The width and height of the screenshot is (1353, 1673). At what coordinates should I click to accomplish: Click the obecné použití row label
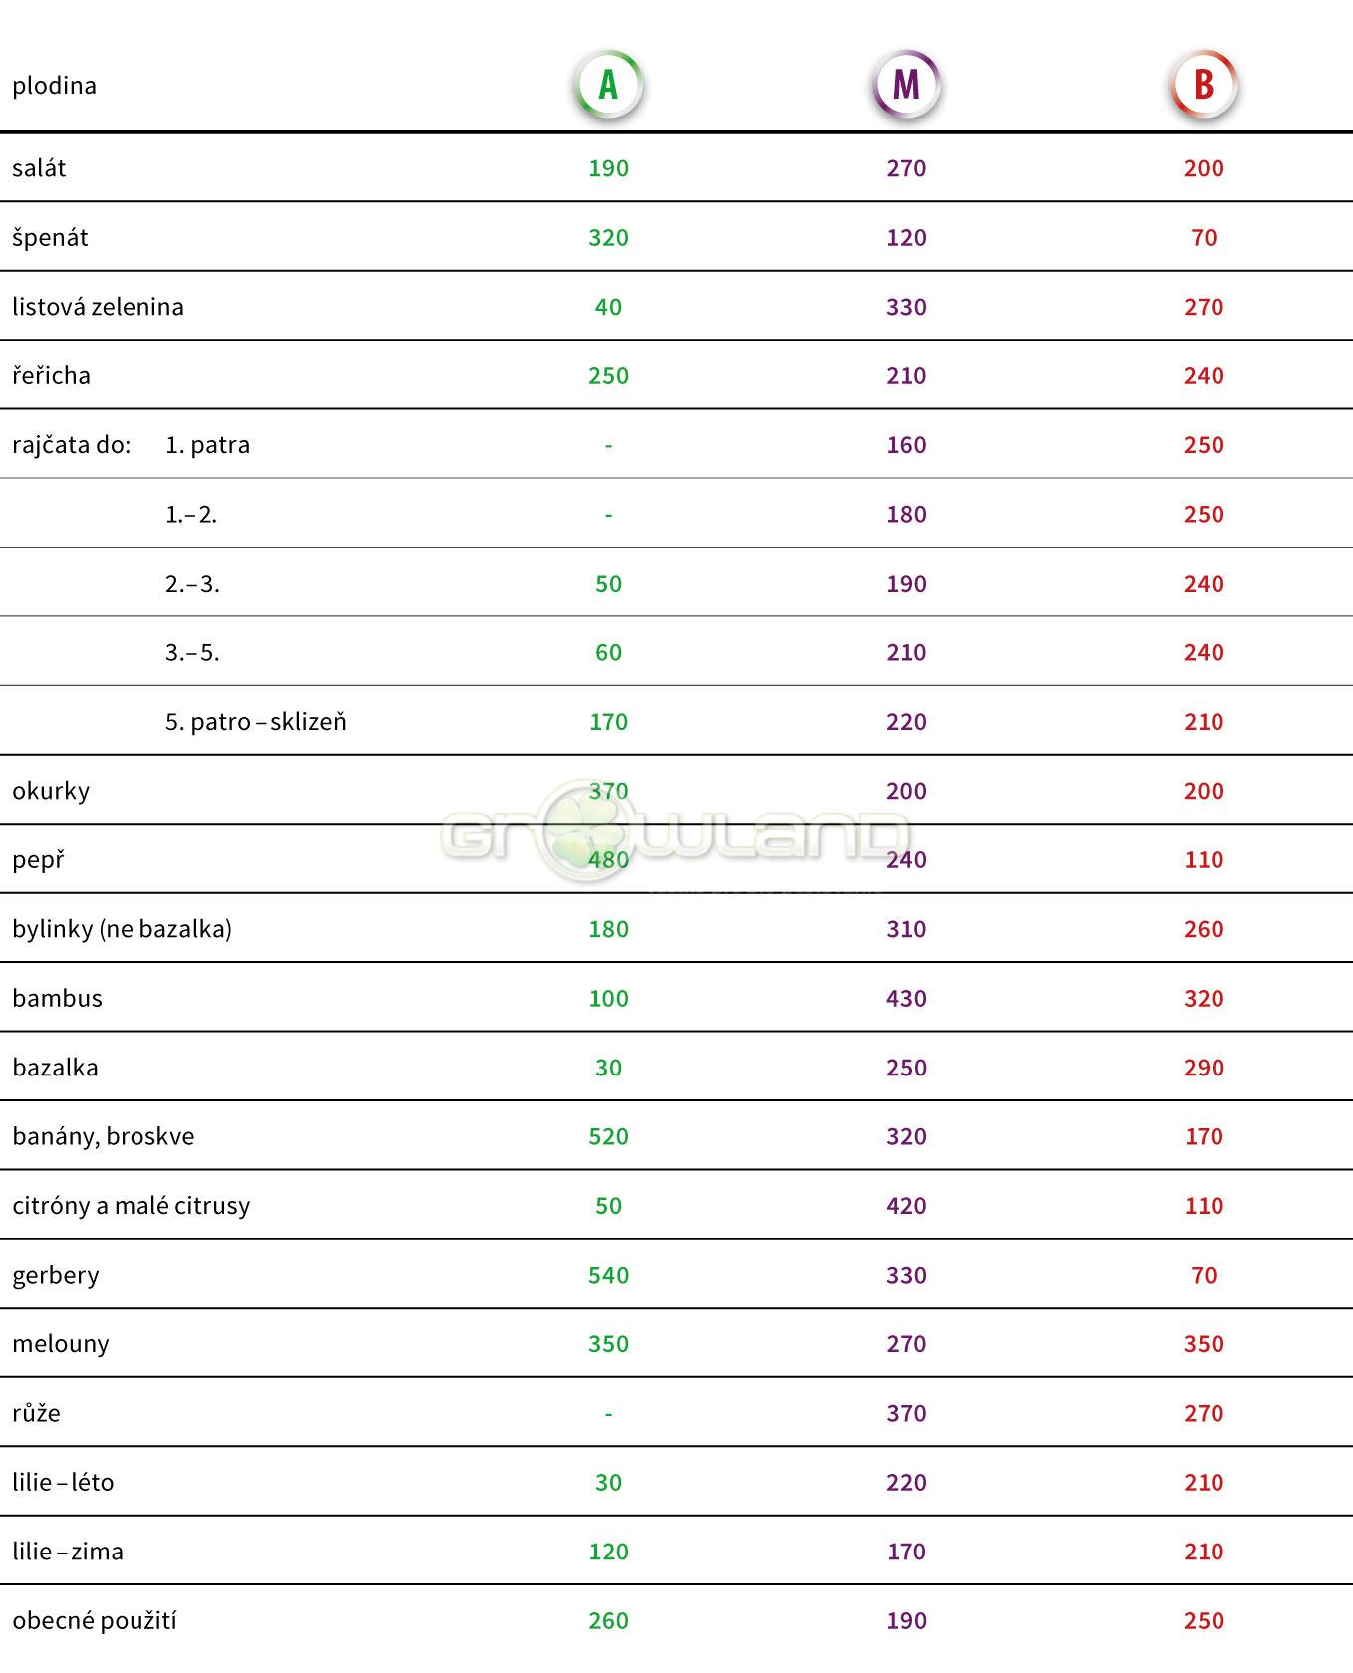(95, 1621)
